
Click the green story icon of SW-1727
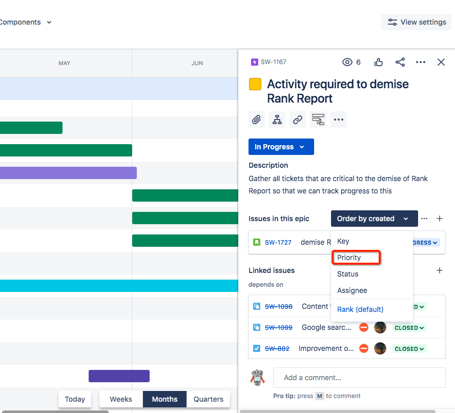[x=257, y=242]
